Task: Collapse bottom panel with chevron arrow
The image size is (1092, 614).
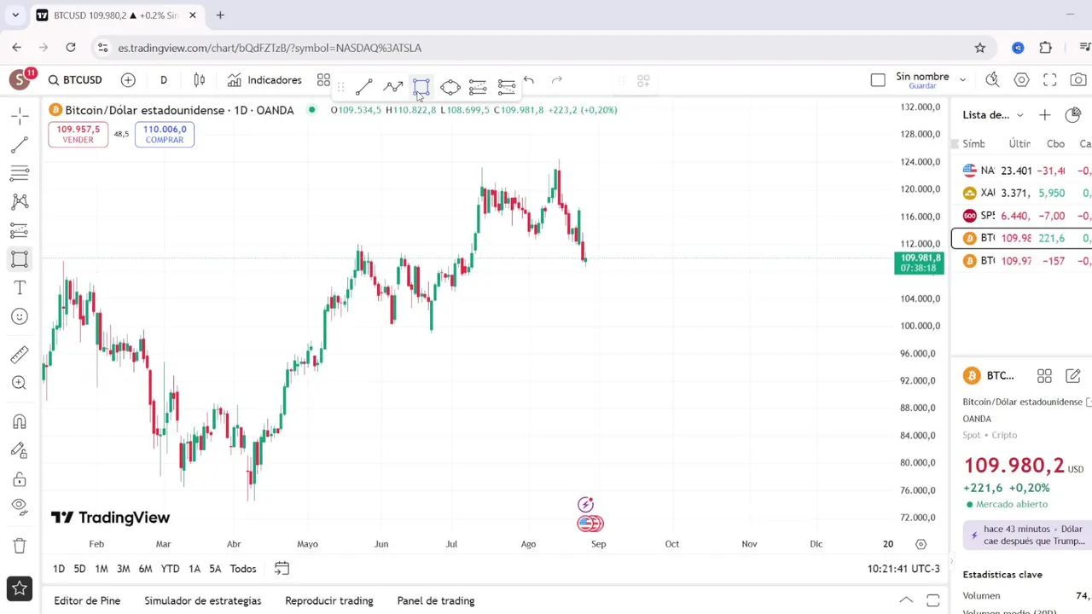Action: tap(906, 600)
